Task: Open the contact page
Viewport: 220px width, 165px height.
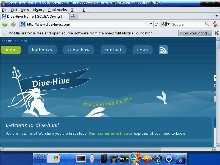Action: (113, 50)
